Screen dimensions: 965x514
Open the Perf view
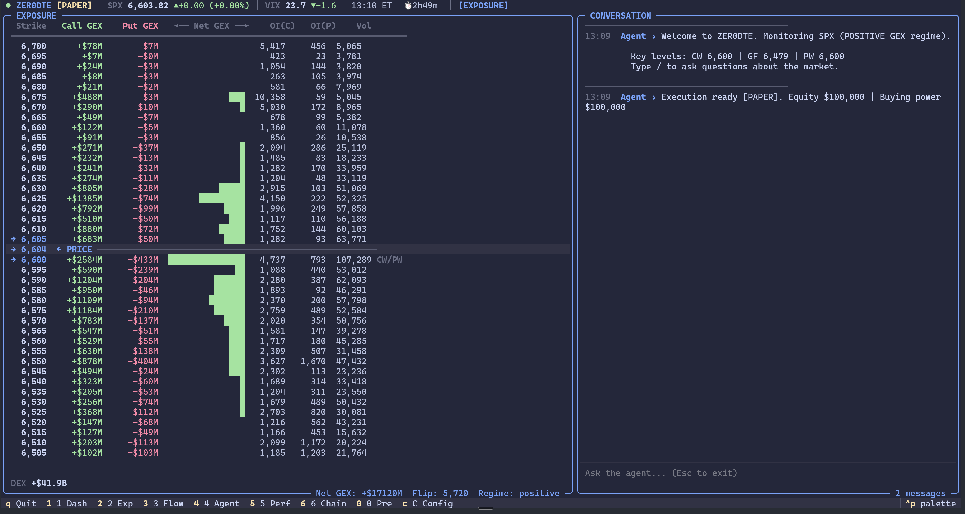coord(270,504)
